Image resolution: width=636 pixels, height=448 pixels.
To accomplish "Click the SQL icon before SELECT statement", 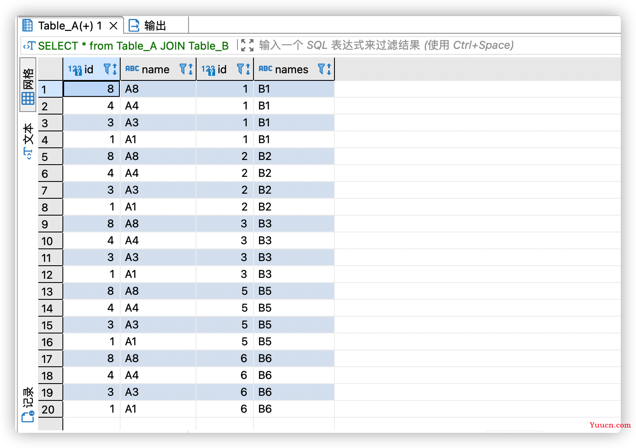I will coord(29,46).
